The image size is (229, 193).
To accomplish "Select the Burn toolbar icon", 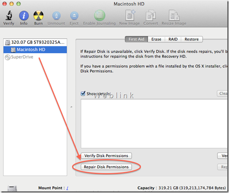I will (39, 16).
